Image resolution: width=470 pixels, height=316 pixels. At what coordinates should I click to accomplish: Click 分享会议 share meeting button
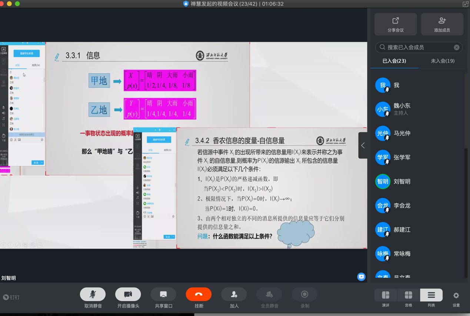396,24
